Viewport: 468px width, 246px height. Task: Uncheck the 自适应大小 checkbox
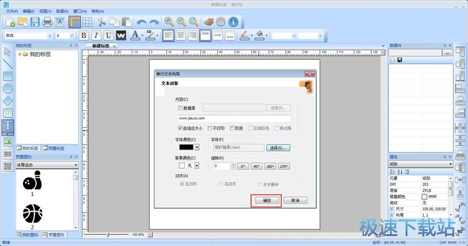[180, 128]
